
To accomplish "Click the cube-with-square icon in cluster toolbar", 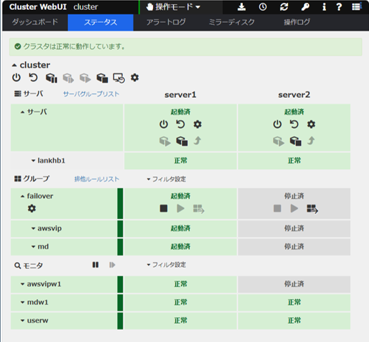I will pyautogui.click(x=102, y=78).
